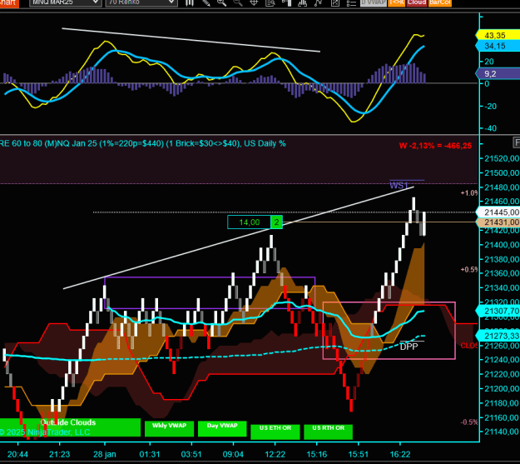This screenshot has height=464, width=520.
Task: Toggle the orange T<>K button
Action: click(397, 2)
